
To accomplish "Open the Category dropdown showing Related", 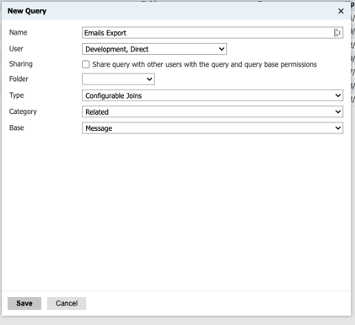I will tap(212, 111).
